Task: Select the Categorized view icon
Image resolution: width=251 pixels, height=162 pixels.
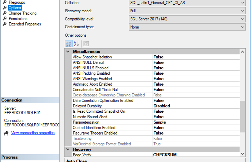Action: tap(69, 43)
